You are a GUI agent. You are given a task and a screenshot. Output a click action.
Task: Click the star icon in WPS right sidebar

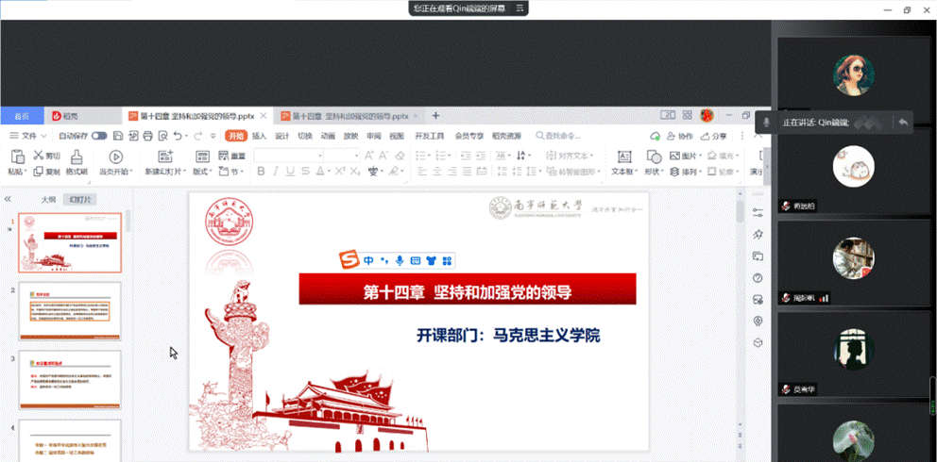click(758, 234)
